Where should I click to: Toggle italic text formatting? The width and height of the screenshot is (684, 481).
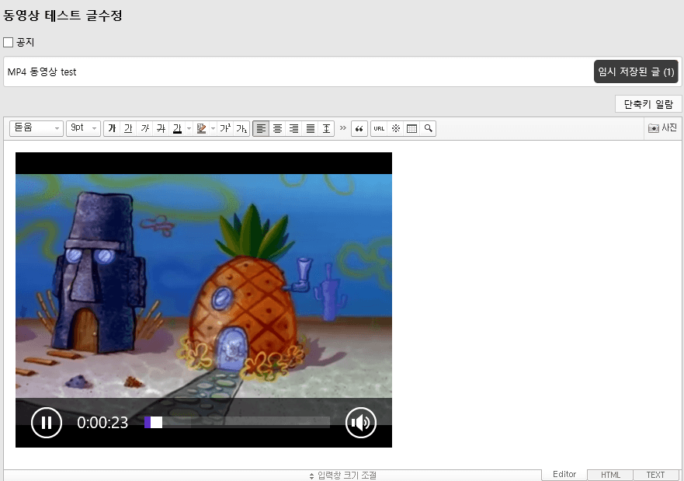pyautogui.click(x=145, y=128)
